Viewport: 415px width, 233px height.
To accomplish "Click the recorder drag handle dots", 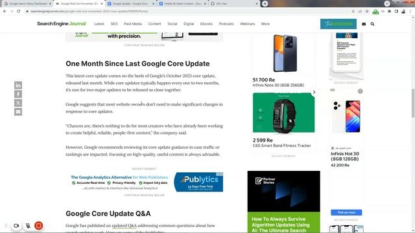I will (x=6, y=226).
